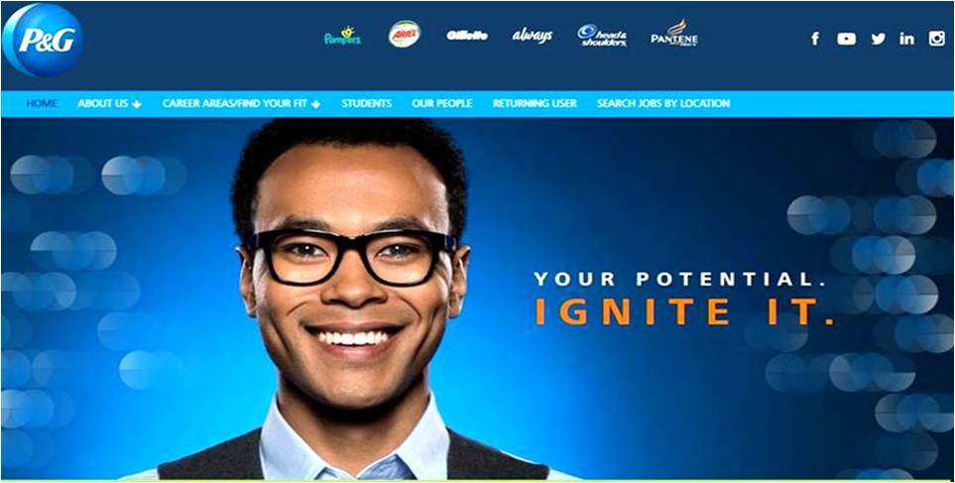Expand Career Areas/Find Your Fit arrow
955x483 pixels.
(x=315, y=104)
